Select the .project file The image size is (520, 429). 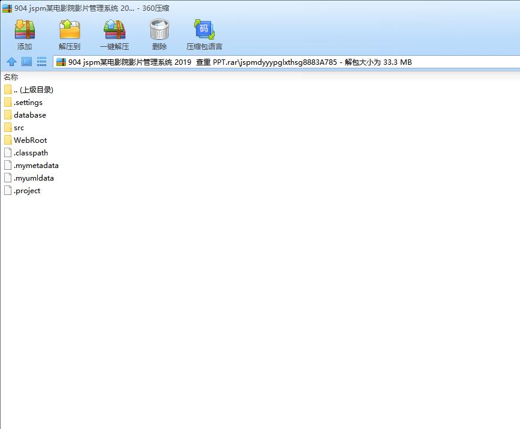click(22, 190)
